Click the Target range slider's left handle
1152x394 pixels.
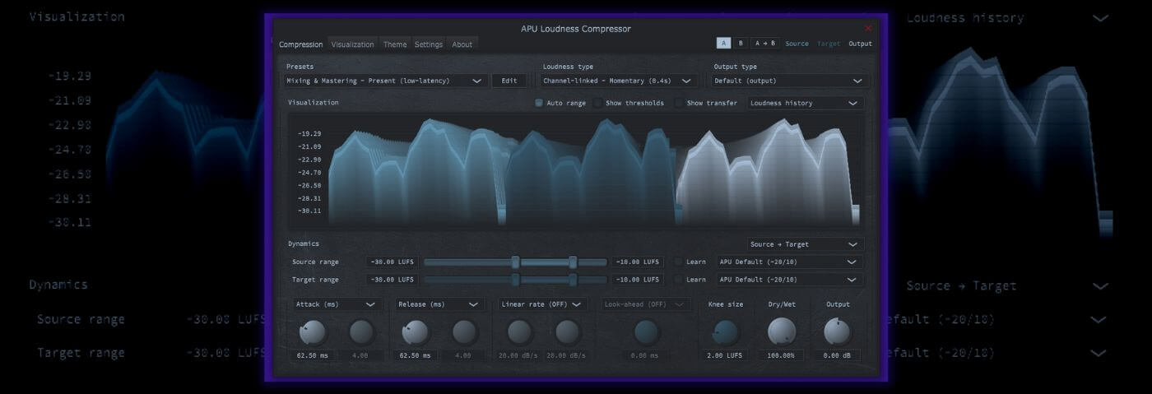(515, 280)
